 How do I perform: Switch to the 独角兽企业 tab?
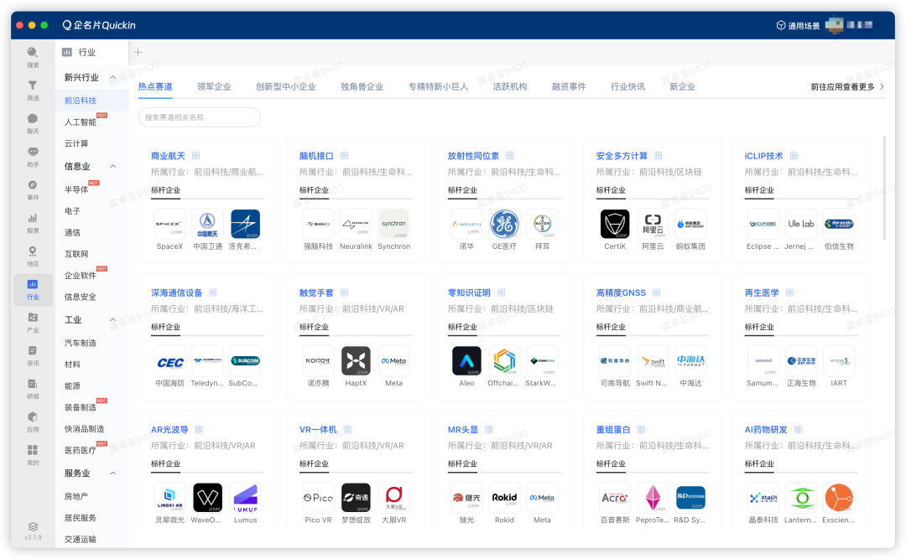point(362,86)
